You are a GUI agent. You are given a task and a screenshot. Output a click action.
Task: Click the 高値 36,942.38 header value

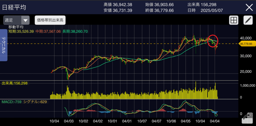click(118, 4)
